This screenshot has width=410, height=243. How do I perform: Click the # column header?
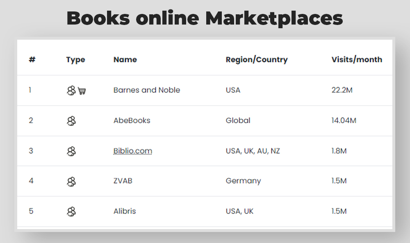pos(32,59)
